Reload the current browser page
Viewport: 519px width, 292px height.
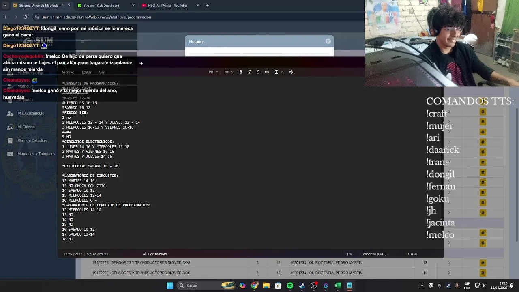coord(25,17)
